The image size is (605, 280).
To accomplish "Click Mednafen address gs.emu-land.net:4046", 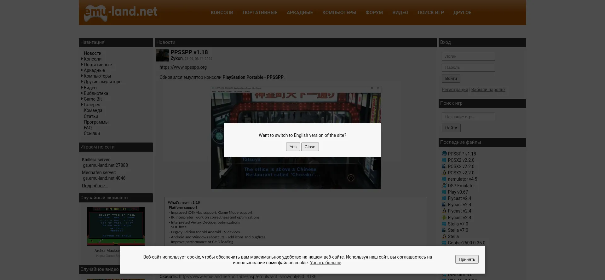I will [104, 178].
